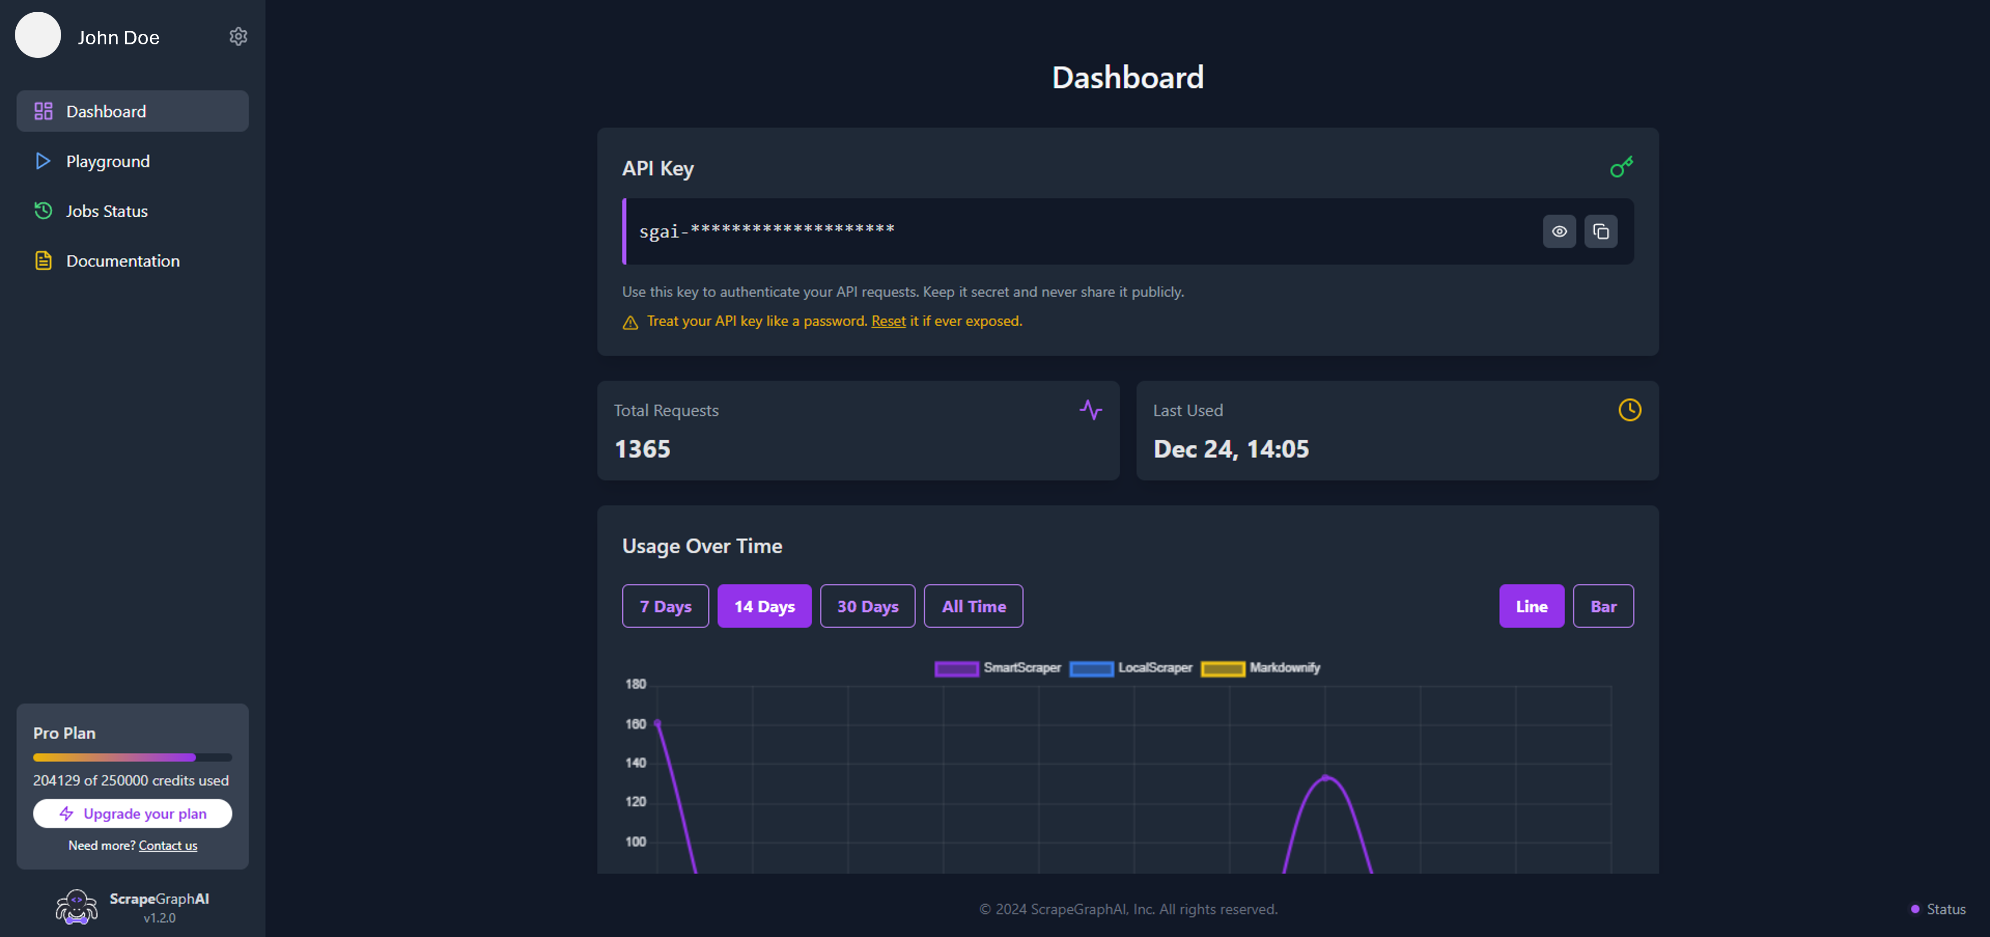
Task: Open settings via gear icon
Action: [x=238, y=36]
